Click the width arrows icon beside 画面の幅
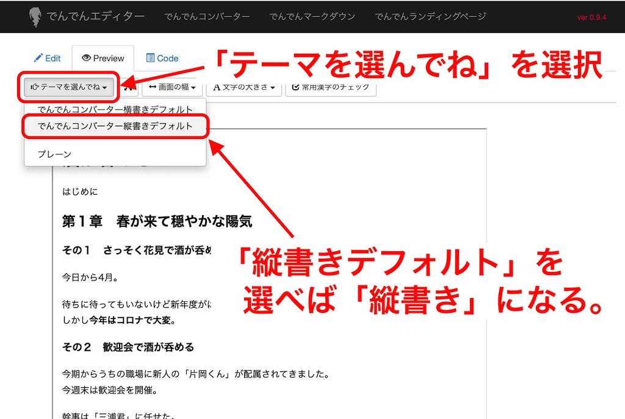Viewport: 625px width, 419px height. pyautogui.click(x=153, y=87)
